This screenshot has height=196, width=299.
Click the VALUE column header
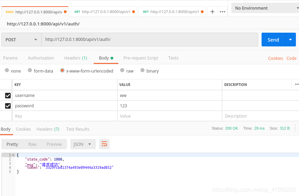point(125,85)
